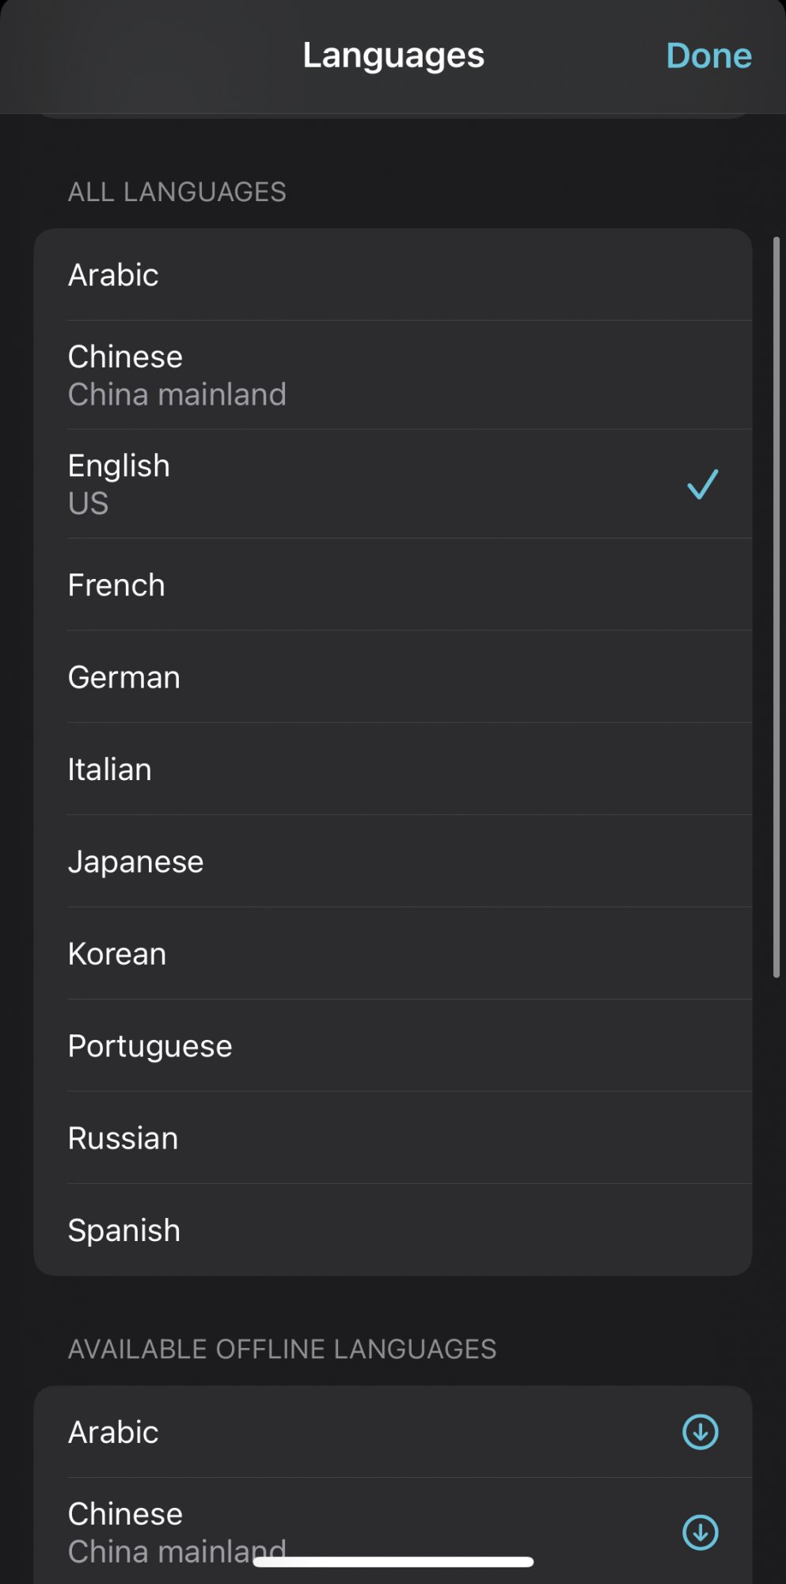Tap the Done button
Image resolution: width=786 pixels, height=1584 pixels.
(708, 56)
